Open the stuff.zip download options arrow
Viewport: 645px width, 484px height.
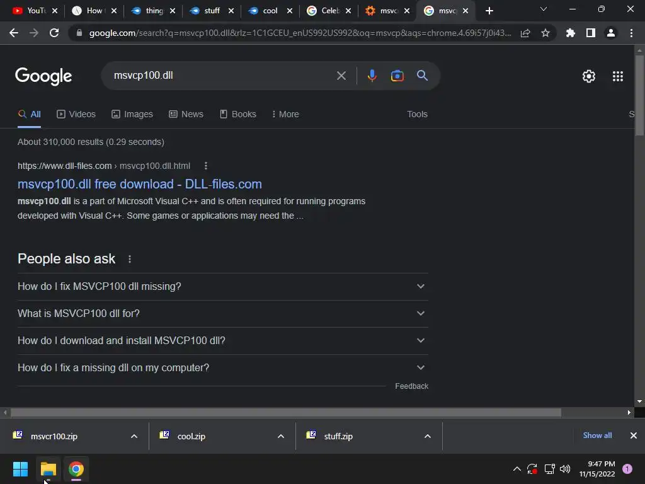pos(428,436)
